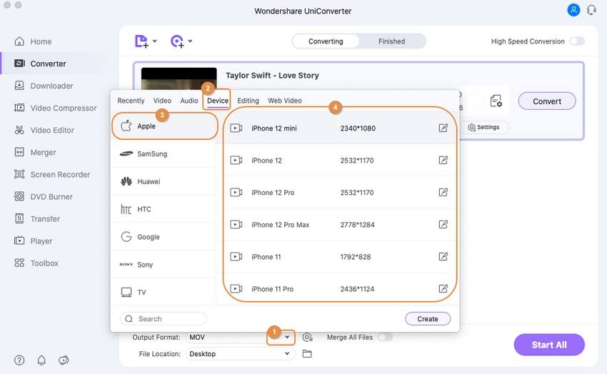Open the Output Format dropdown arrow
The height and width of the screenshot is (374, 607).
pos(287,338)
